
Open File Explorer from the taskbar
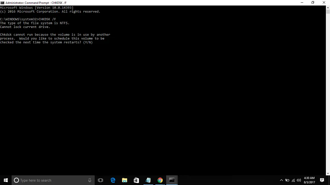point(125,180)
